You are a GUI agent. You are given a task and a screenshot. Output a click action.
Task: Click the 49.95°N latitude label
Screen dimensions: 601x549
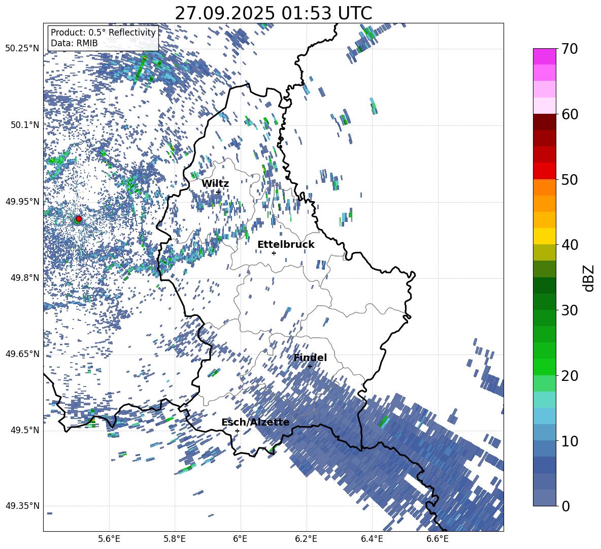coord(22,201)
